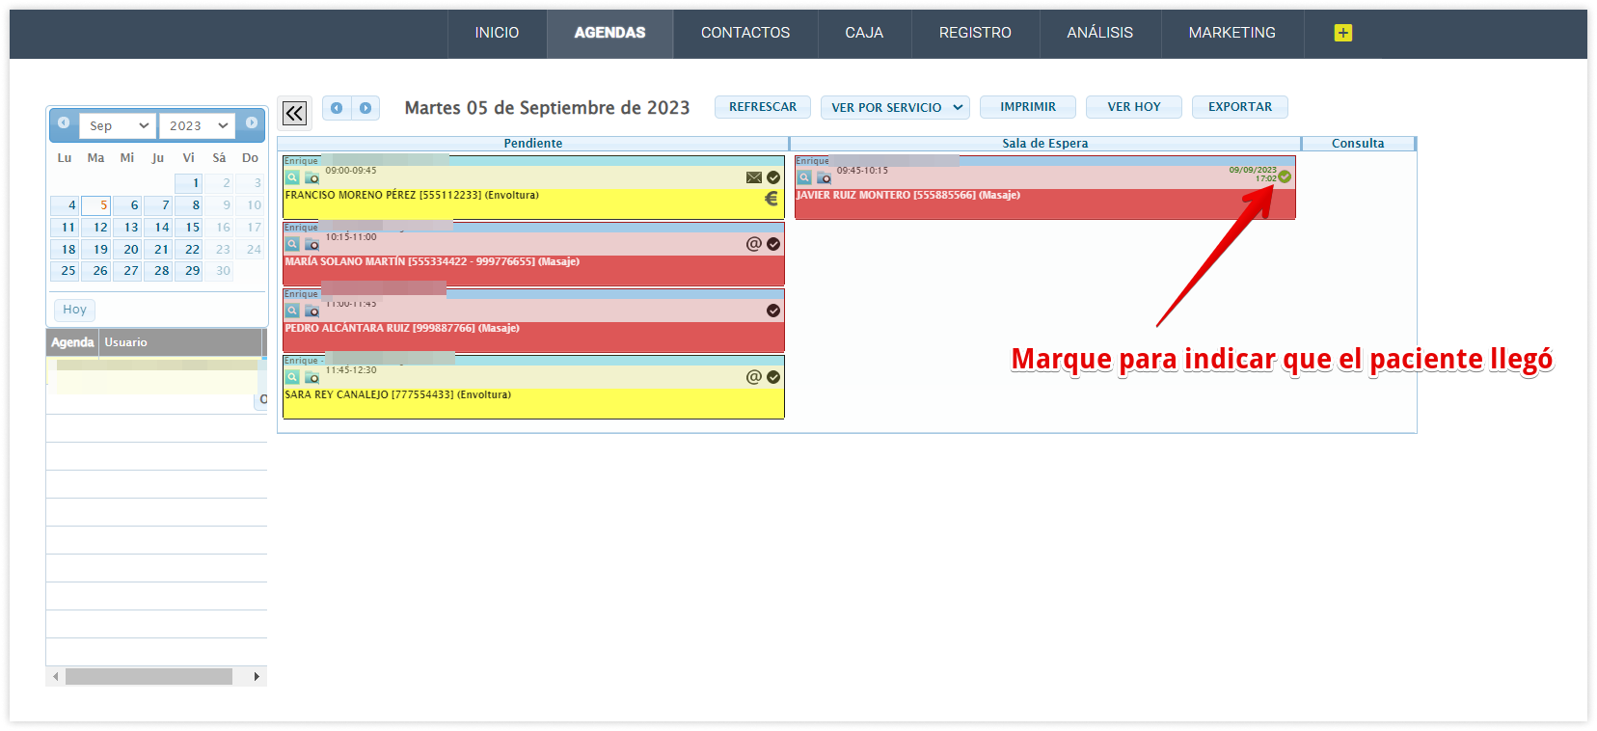
Task: Mark Francisco Moreno Pérez as arrived
Action: [773, 177]
